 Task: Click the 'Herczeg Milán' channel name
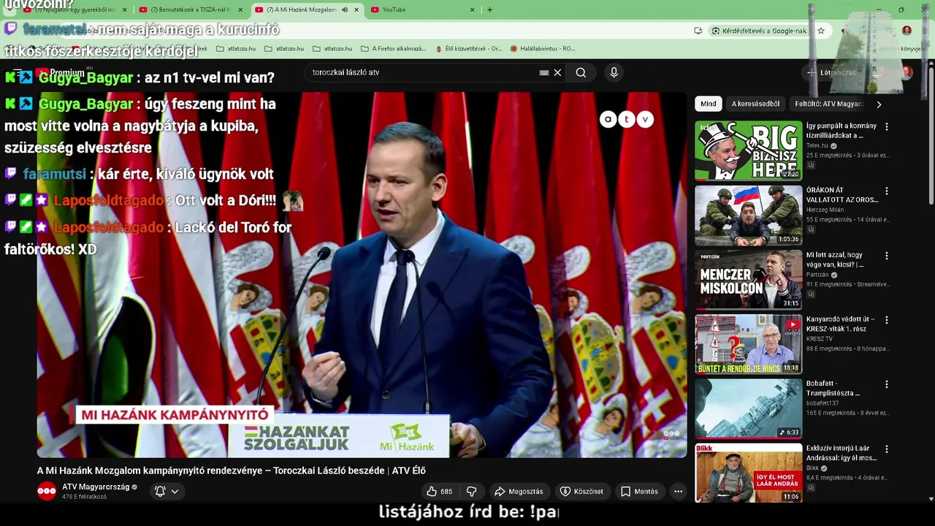click(825, 210)
